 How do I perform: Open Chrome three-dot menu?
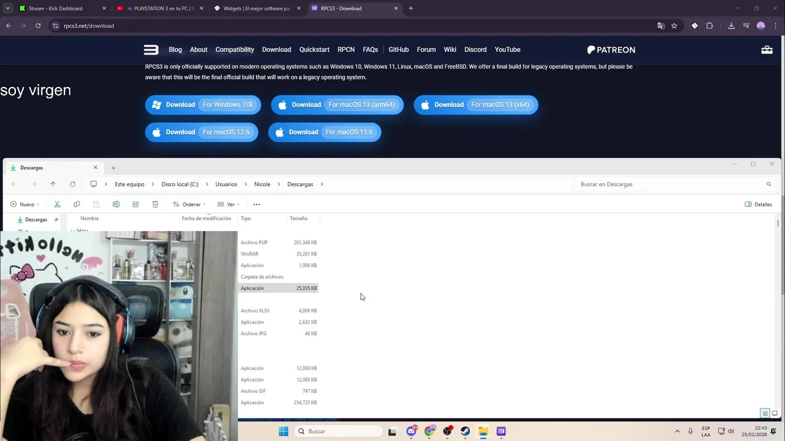[776, 26]
